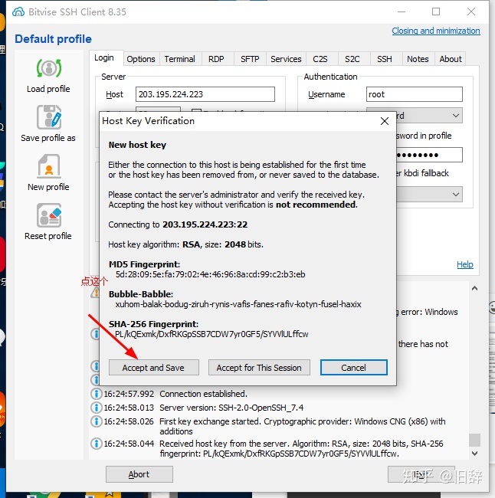Click the MD5 fingerprint value

tap(210, 274)
